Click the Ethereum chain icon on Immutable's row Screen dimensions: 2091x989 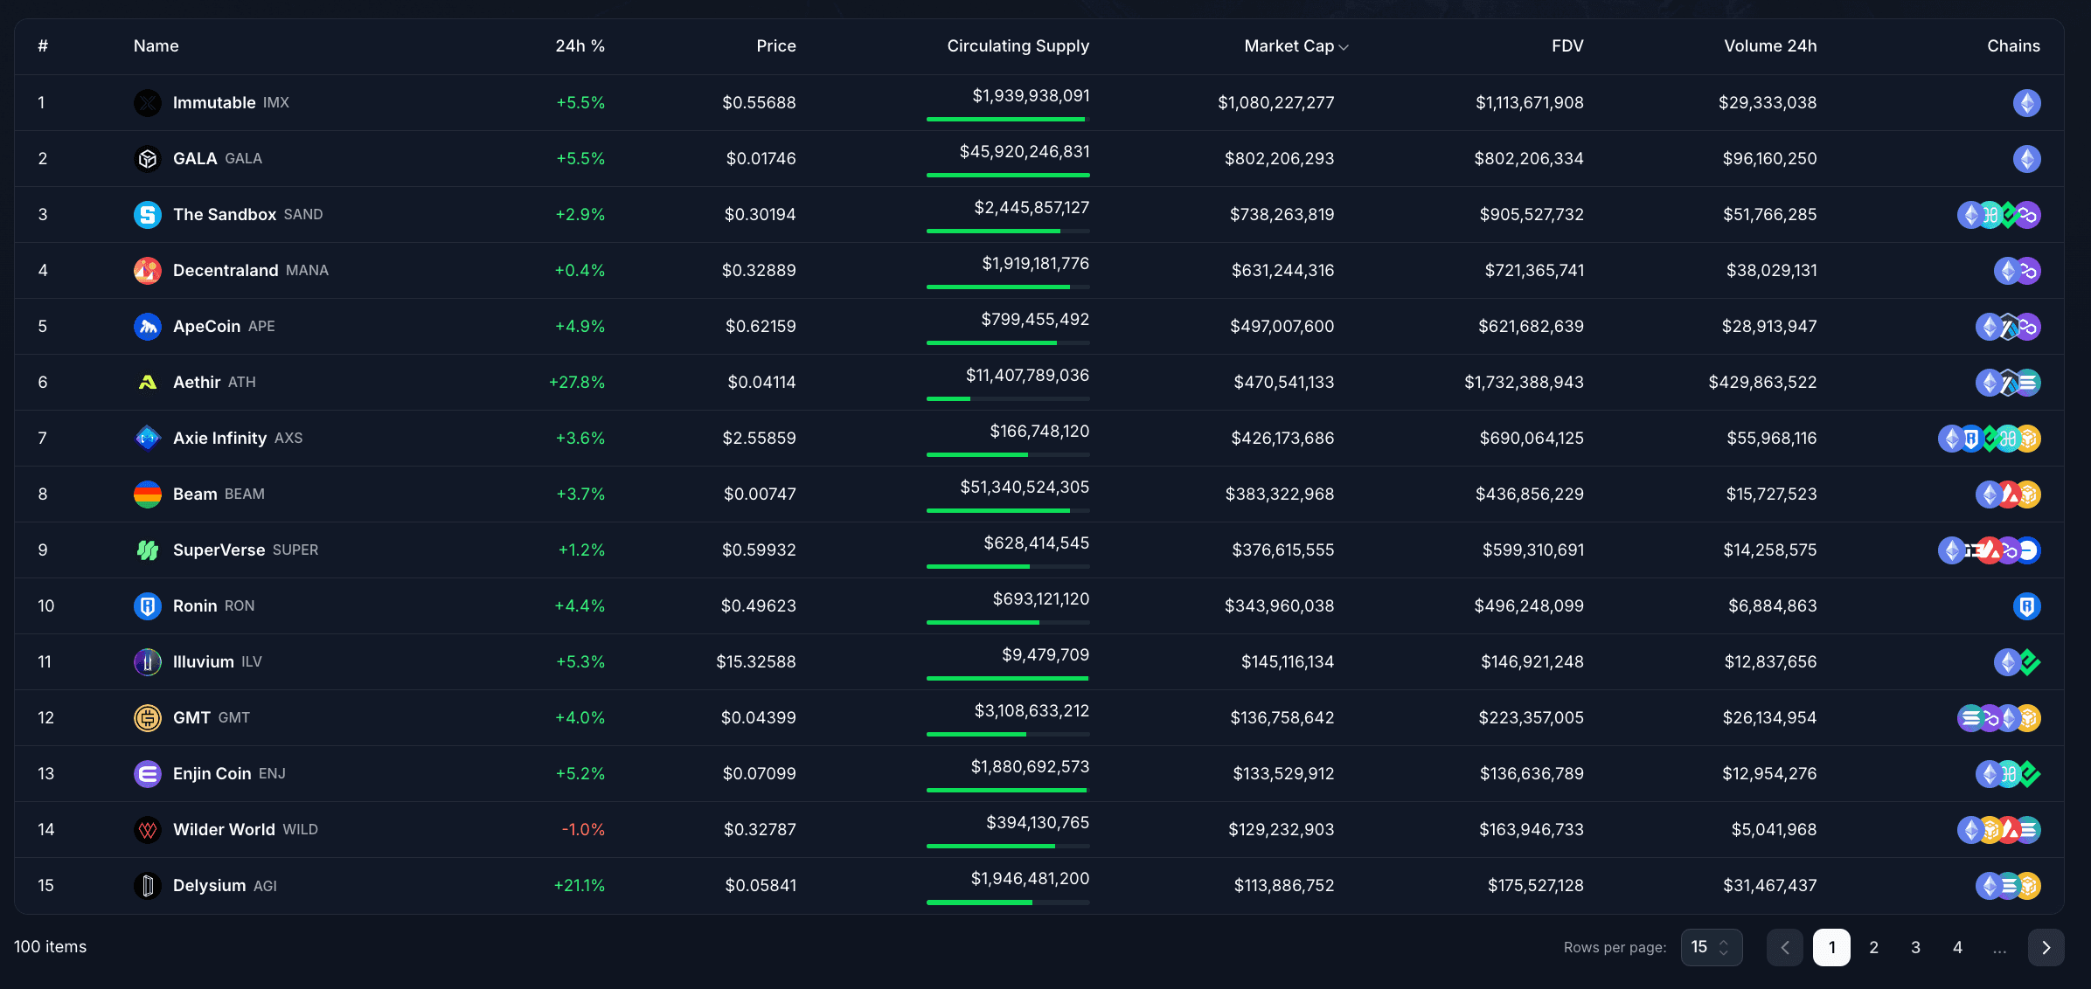(2027, 102)
